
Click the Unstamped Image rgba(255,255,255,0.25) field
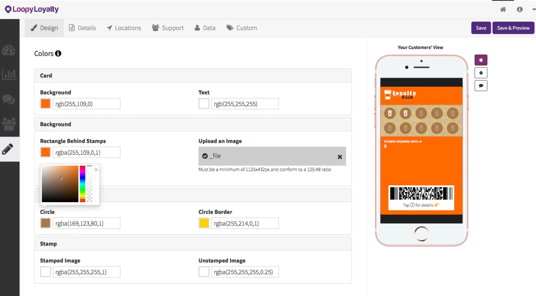coord(245,272)
